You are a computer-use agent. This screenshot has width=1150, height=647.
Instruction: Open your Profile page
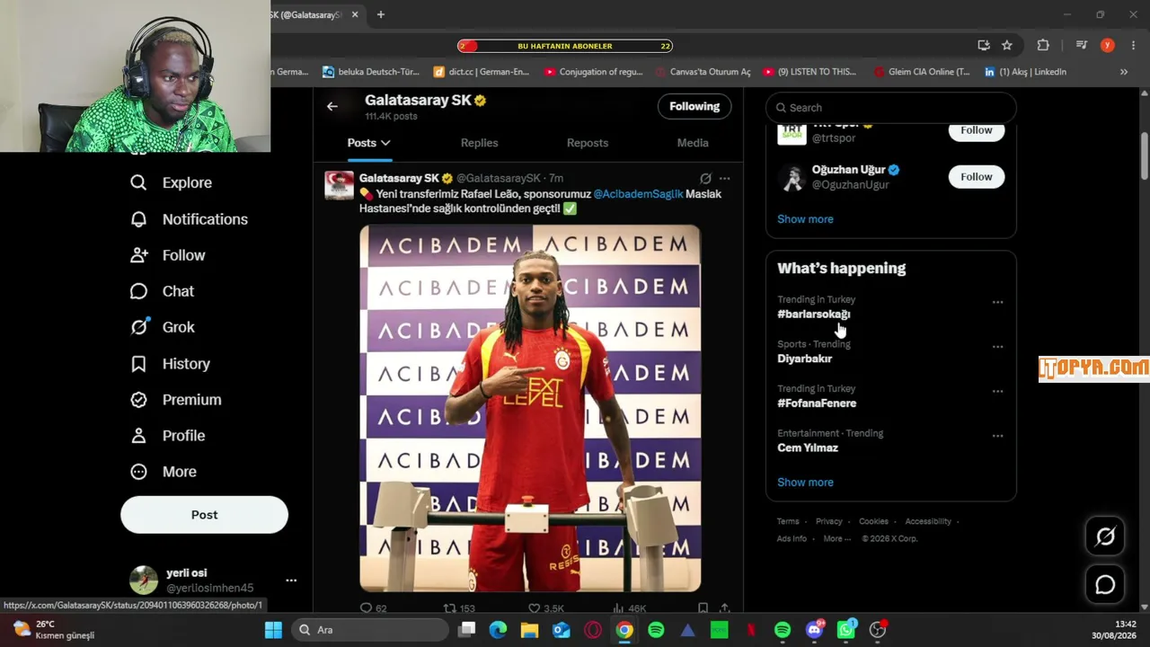coord(167,436)
